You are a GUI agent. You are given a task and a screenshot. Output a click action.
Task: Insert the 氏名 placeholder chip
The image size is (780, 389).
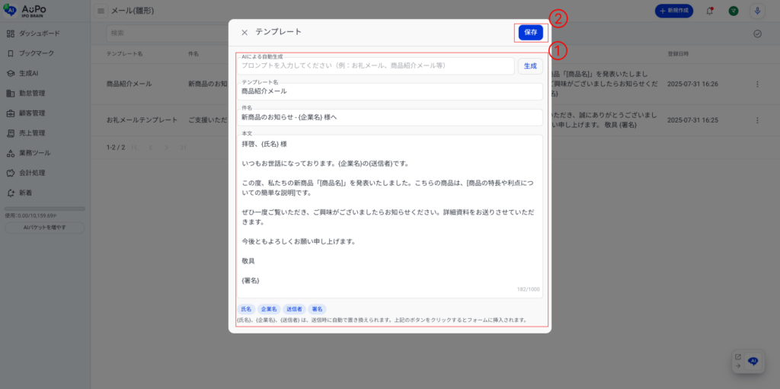(x=246, y=309)
